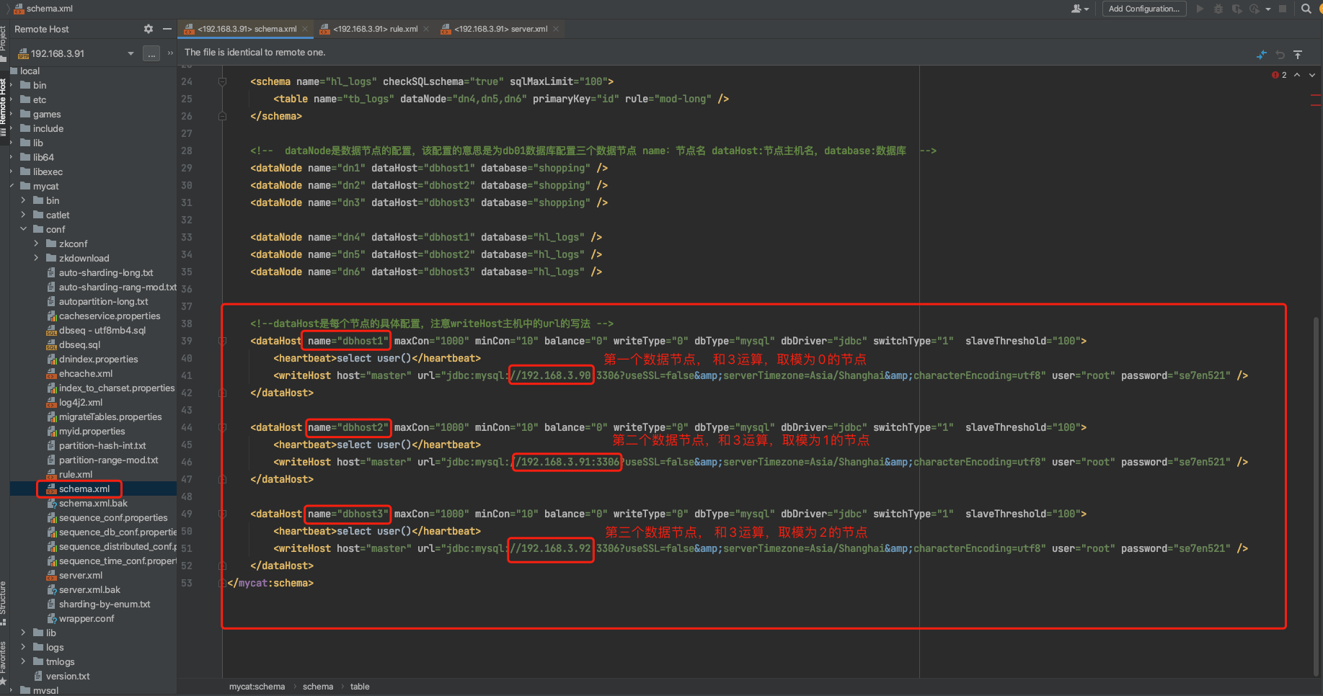Click the upload to remote host icon
1323x696 pixels.
pos(1298,55)
